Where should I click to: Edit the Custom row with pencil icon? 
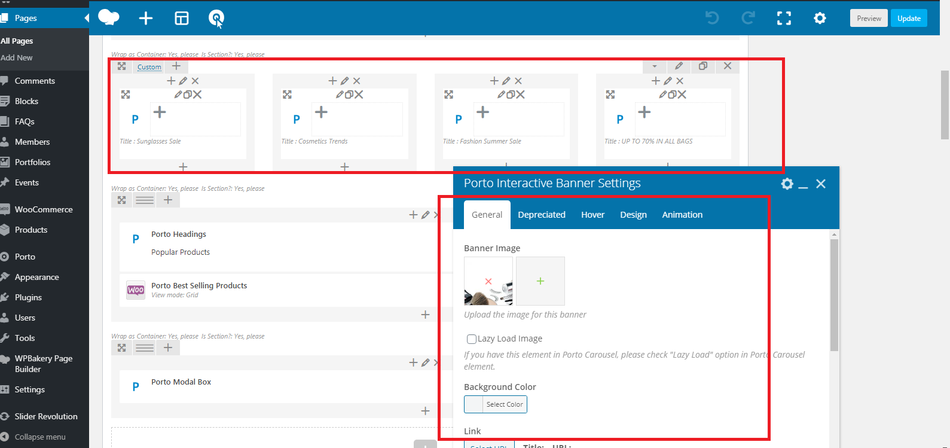click(x=679, y=66)
